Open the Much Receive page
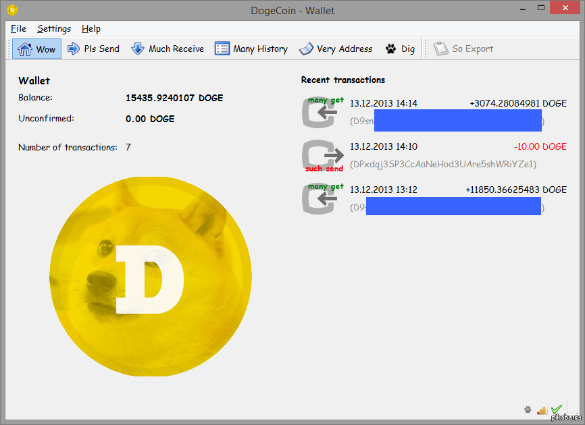The height and width of the screenshot is (425, 585). 168,49
